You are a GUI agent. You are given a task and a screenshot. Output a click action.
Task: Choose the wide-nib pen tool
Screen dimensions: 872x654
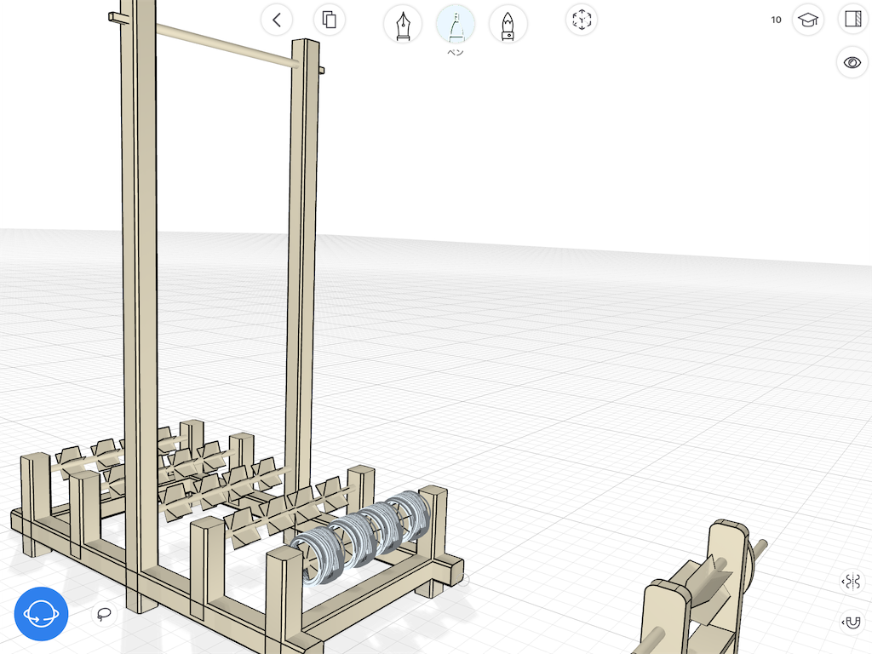coord(508,25)
